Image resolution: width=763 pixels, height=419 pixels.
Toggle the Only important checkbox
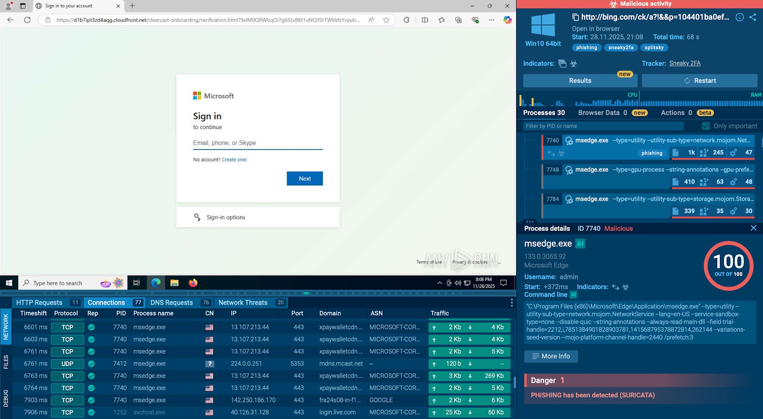[706, 126]
